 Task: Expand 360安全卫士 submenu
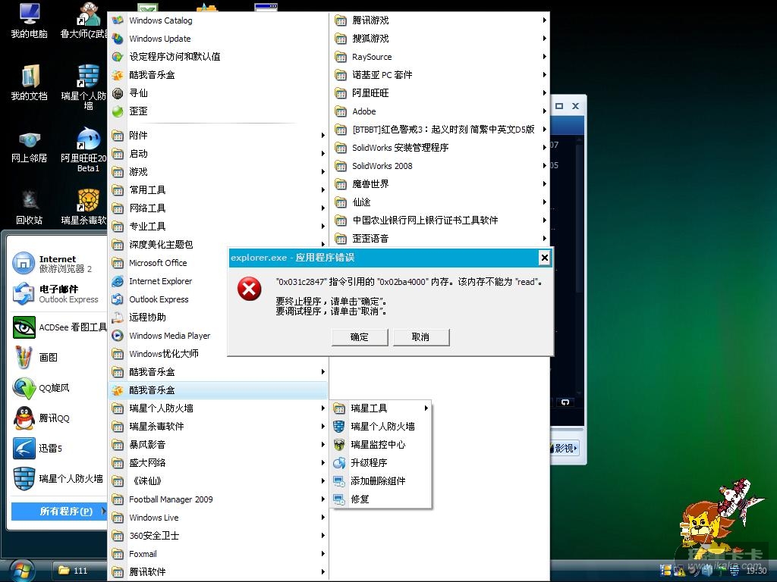click(218, 536)
